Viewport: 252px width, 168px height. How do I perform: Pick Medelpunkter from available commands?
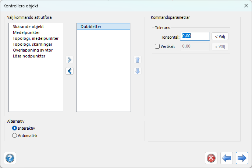coord(26,33)
